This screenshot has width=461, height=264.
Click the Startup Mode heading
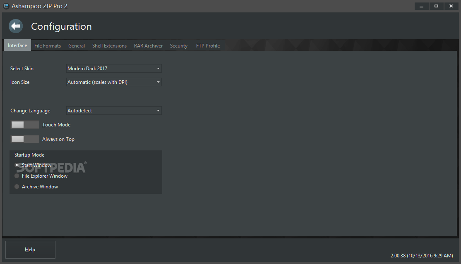point(29,155)
